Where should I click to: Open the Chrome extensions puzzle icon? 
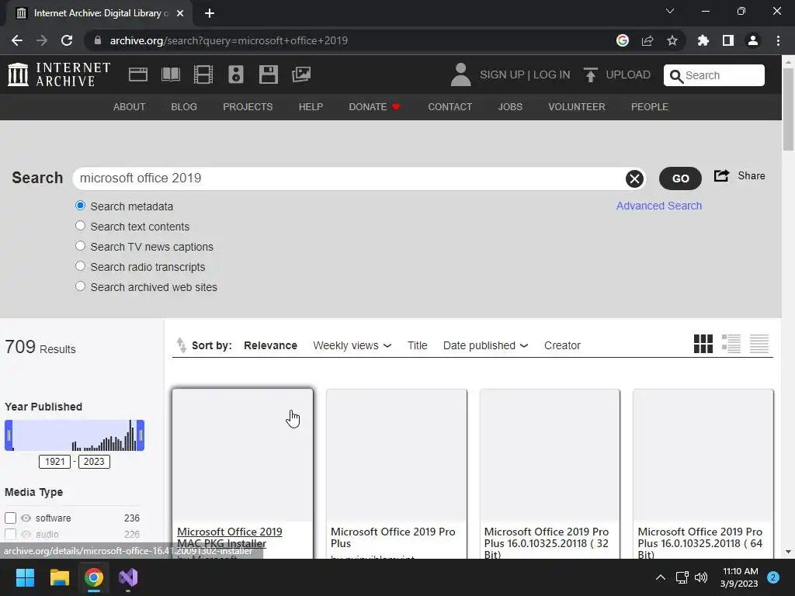[703, 40]
